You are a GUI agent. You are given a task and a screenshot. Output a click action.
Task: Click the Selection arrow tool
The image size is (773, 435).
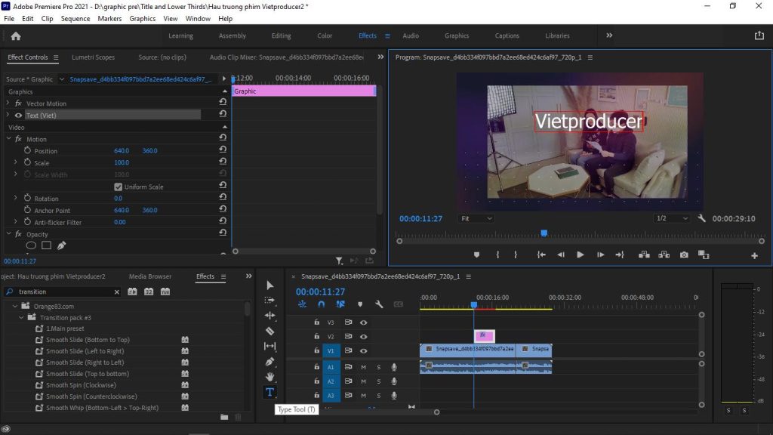point(269,285)
